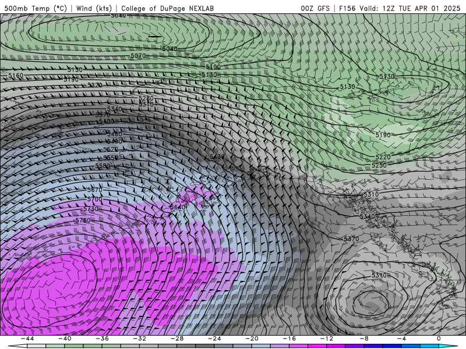Click the "F156 Valid: 12Z TUE APR 01 2025" text
466x349 pixels.
tap(400, 8)
